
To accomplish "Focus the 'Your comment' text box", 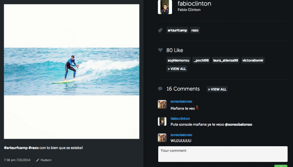I will 223,154.
